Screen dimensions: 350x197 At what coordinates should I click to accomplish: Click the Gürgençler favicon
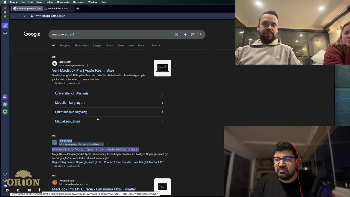[55, 142]
